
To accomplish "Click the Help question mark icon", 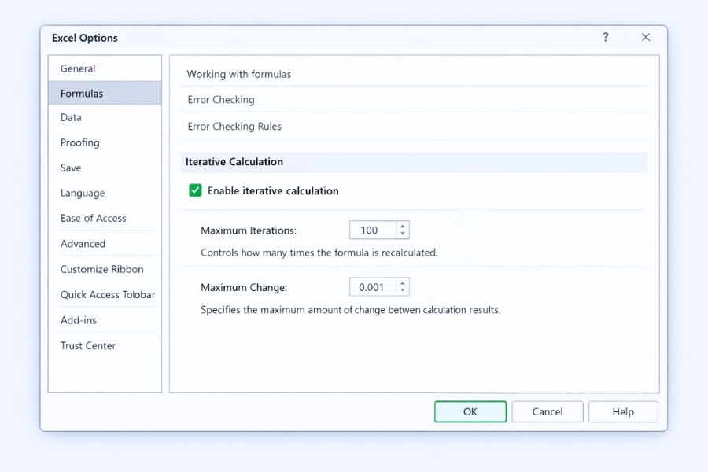I will (x=605, y=37).
